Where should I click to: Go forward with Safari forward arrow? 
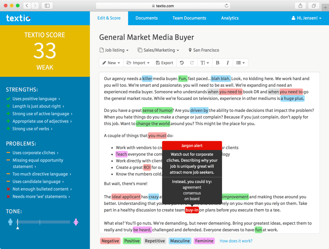click(x=35, y=6)
